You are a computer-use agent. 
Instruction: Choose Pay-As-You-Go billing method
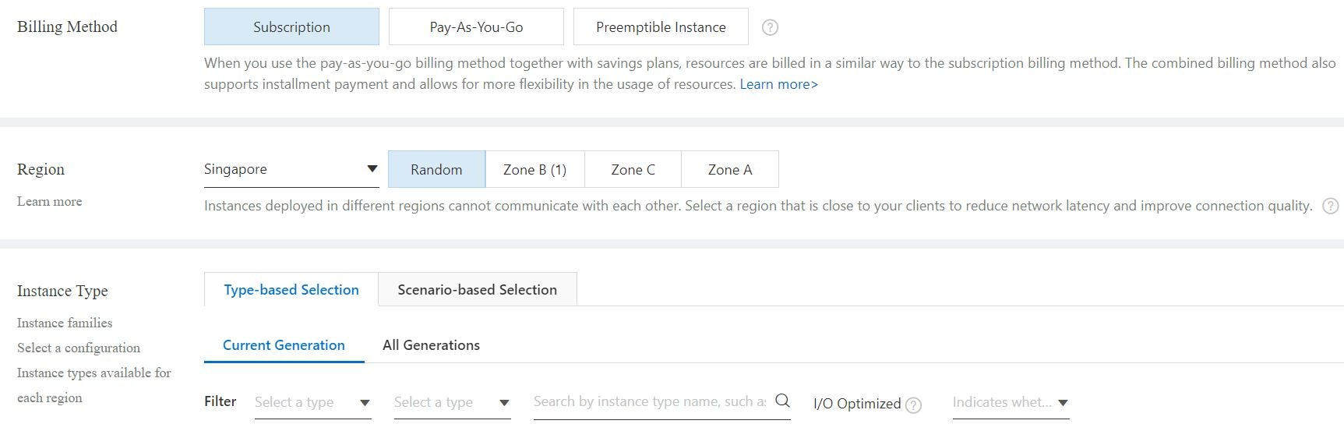[476, 26]
